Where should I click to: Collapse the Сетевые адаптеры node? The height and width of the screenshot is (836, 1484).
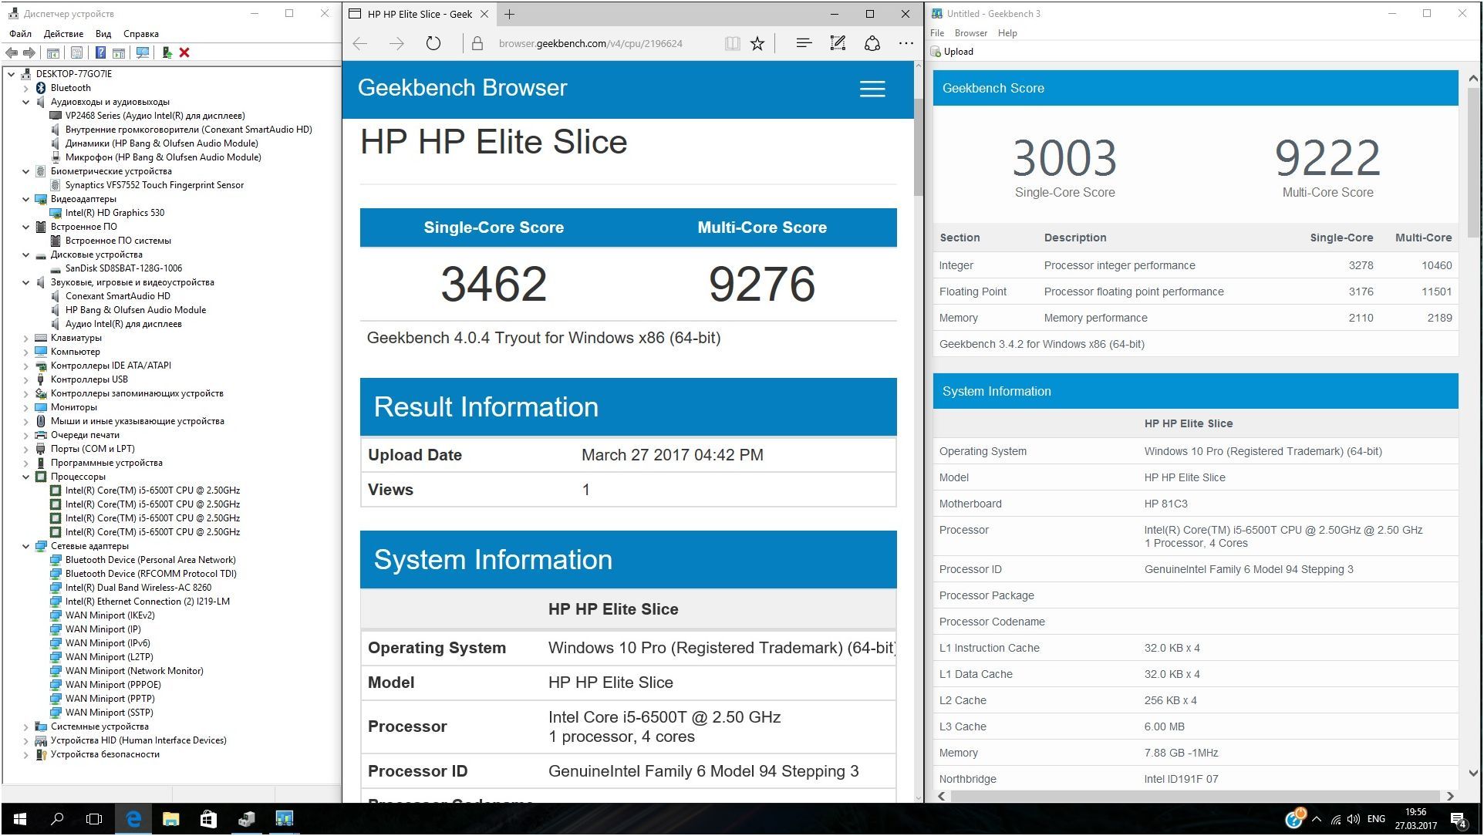25,546
